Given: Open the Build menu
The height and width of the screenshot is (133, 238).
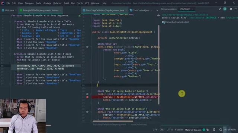Looking at the screenshot, I should [66, 3].
